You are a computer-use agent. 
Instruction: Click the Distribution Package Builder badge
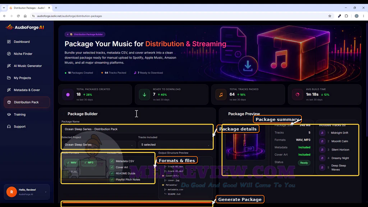tap(85, 34)
